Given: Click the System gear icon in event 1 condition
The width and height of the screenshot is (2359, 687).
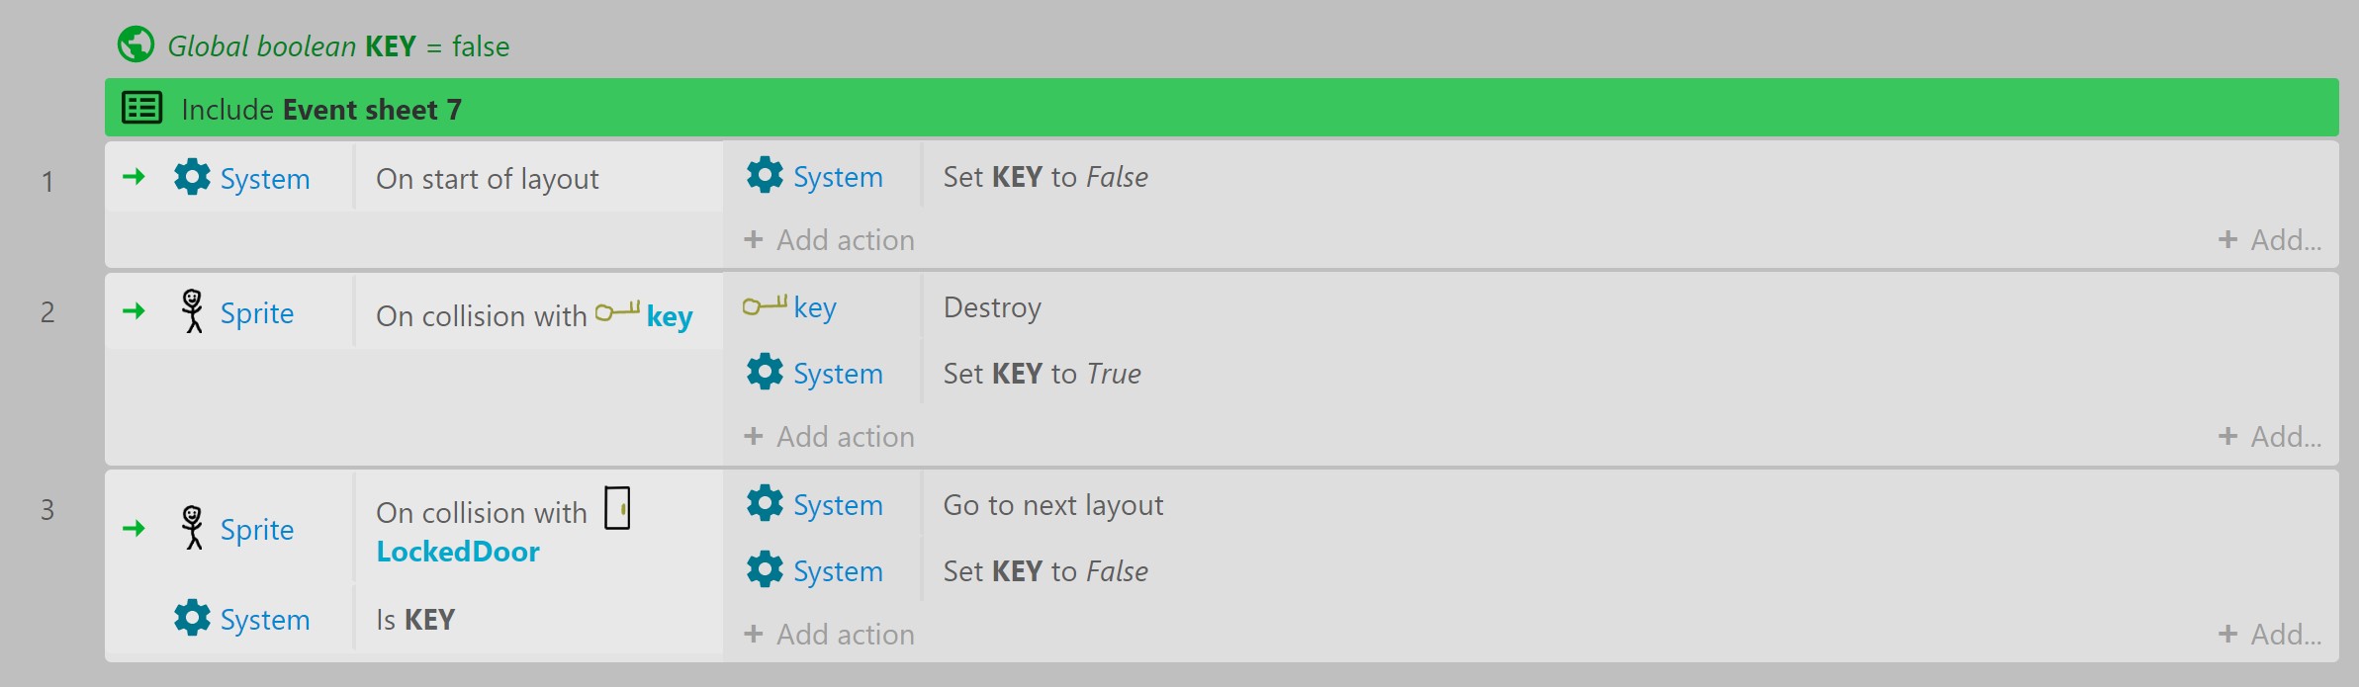Looking at the screenshot, I should [192, 178].
